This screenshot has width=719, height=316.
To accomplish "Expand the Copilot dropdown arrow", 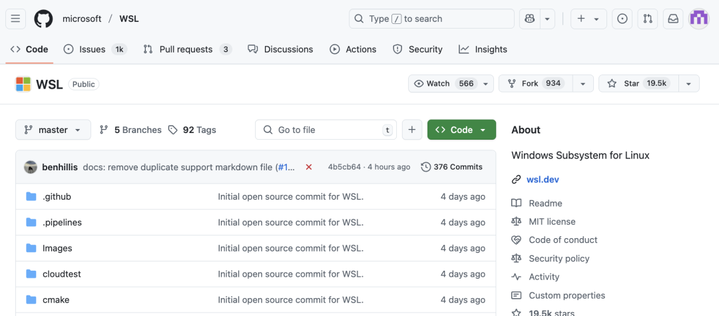I will tap(547, 19).
